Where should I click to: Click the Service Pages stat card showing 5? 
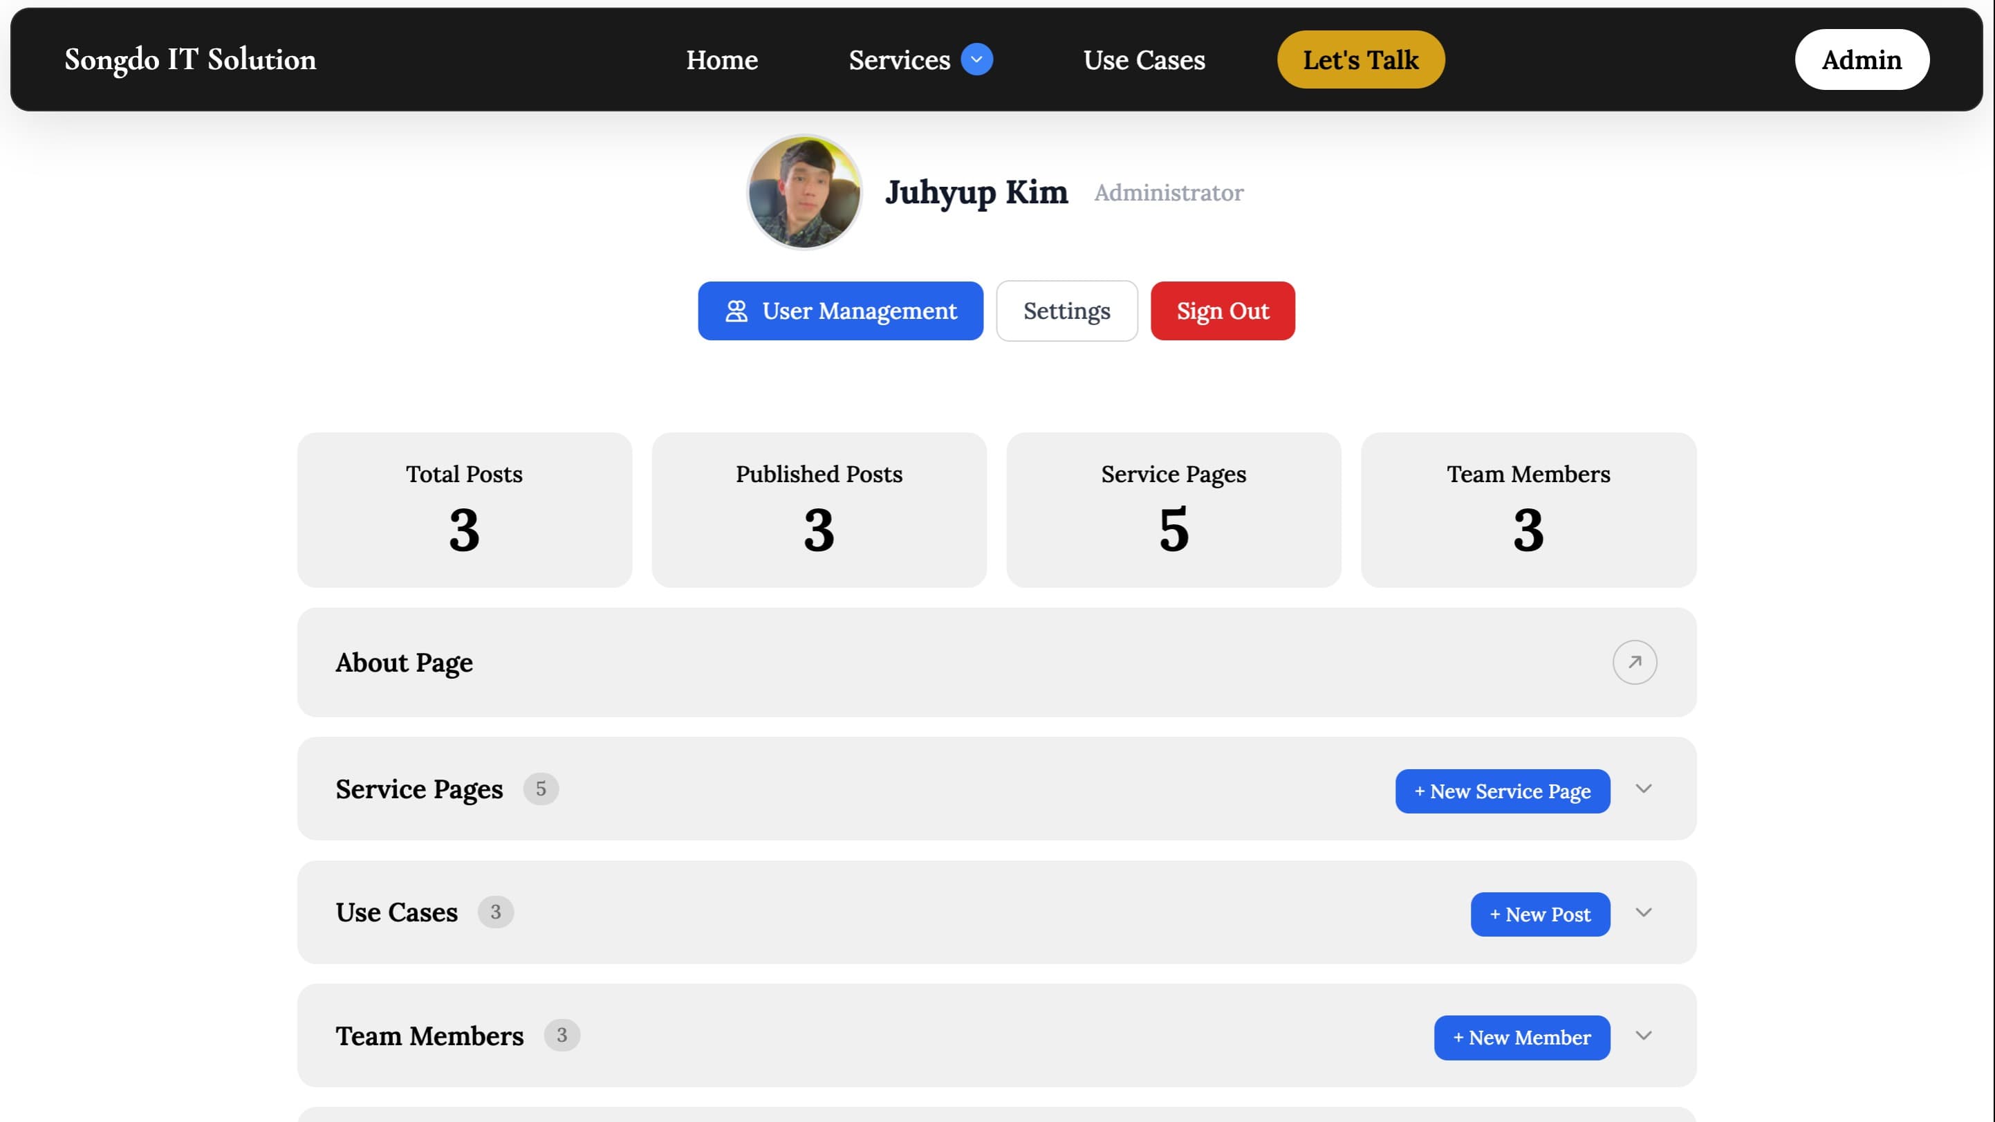point(1173,510)
